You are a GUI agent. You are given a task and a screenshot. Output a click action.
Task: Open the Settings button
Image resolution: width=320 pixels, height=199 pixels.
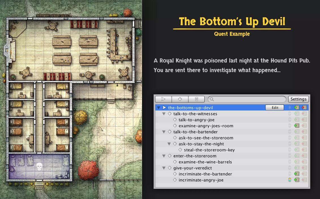click(298, 99)
